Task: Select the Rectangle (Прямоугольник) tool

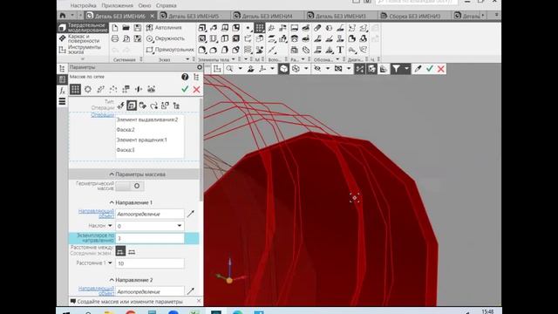Action: point(170,50)
